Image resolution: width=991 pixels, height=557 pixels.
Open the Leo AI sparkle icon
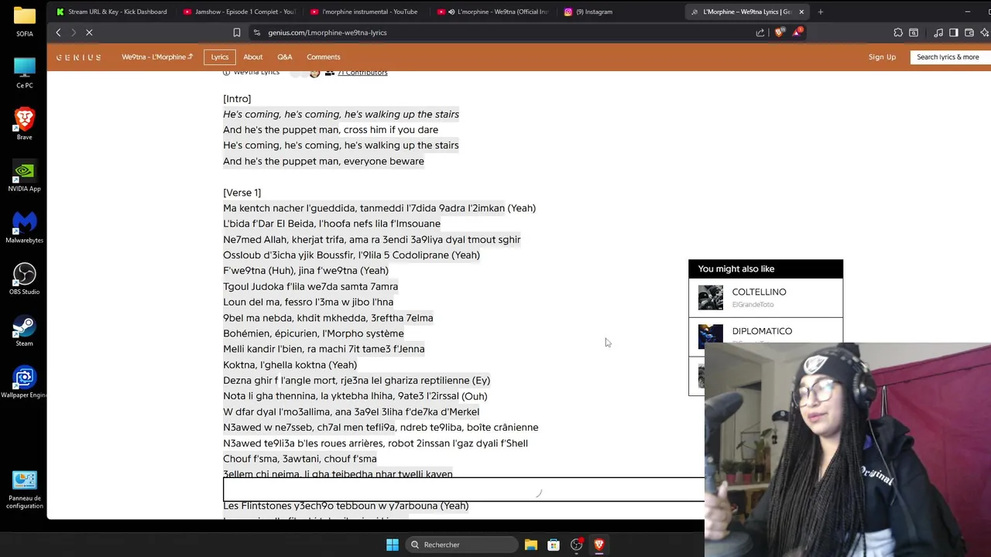tap(985, 32)
